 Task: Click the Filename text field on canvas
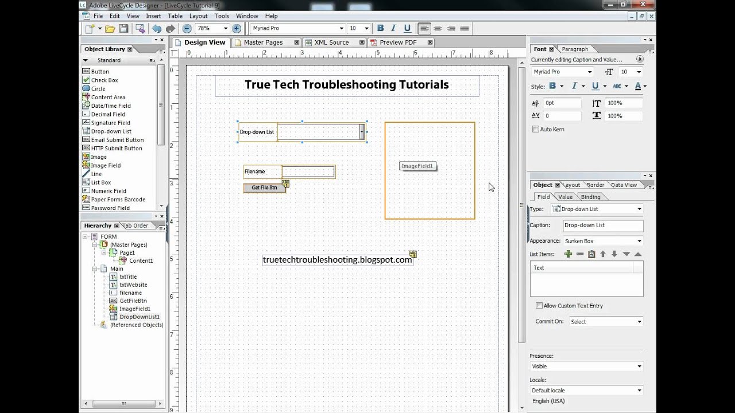pyautogui.click(x=308, y=172)
